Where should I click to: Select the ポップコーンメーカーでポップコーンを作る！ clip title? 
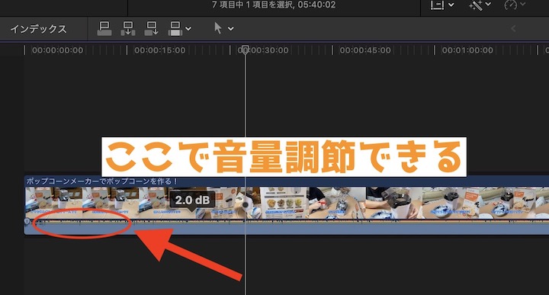click(x=102, y=181)
